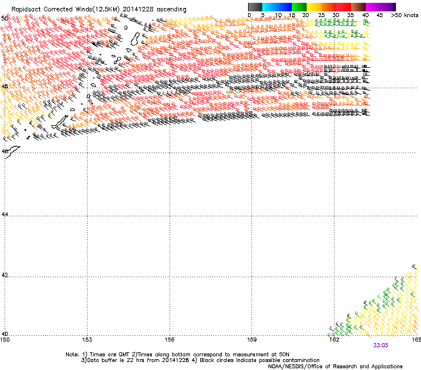Image resolution: width=421 pixels, height=370 pixels.
Task: Click the purple '23:05' time label
Action: 381,346
